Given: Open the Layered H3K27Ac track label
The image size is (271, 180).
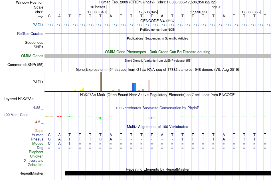Looking at the screenshot, I should 19,99.
